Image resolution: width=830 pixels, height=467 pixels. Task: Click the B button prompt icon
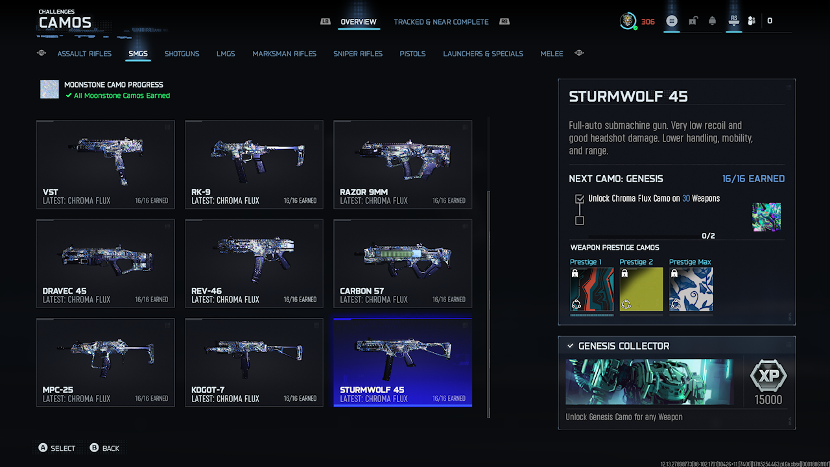click(94, 448)
